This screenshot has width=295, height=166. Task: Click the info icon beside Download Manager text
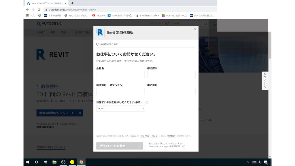(x=184, y=146)
